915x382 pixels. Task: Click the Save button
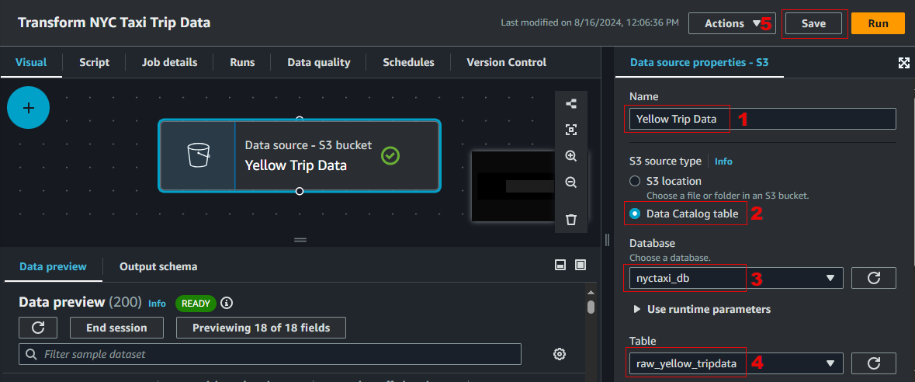[813, 23]
